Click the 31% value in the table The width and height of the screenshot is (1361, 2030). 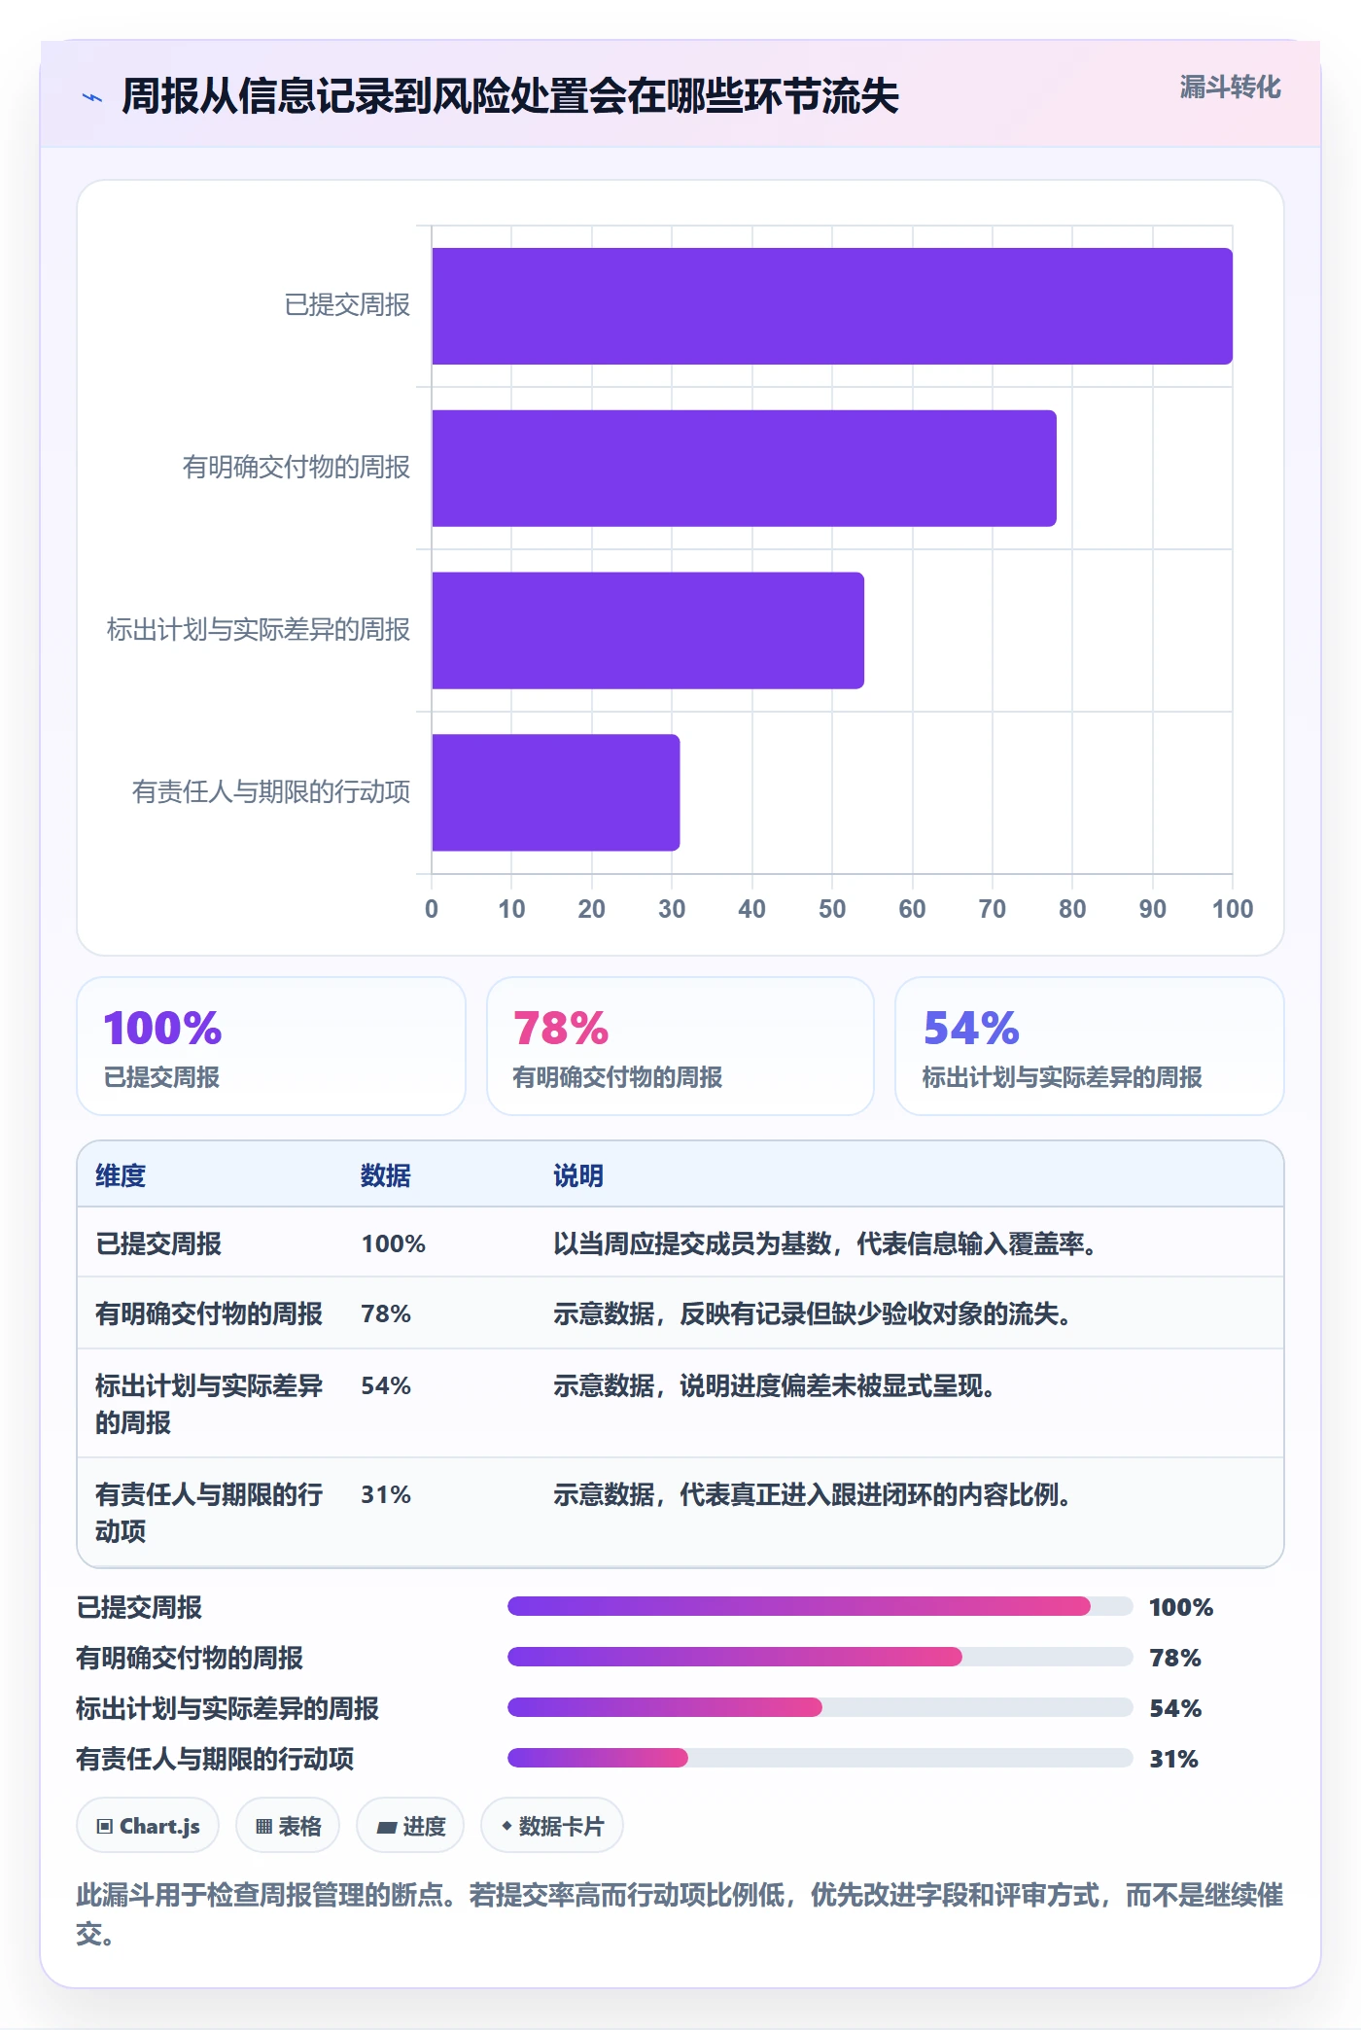(386, 1494)
